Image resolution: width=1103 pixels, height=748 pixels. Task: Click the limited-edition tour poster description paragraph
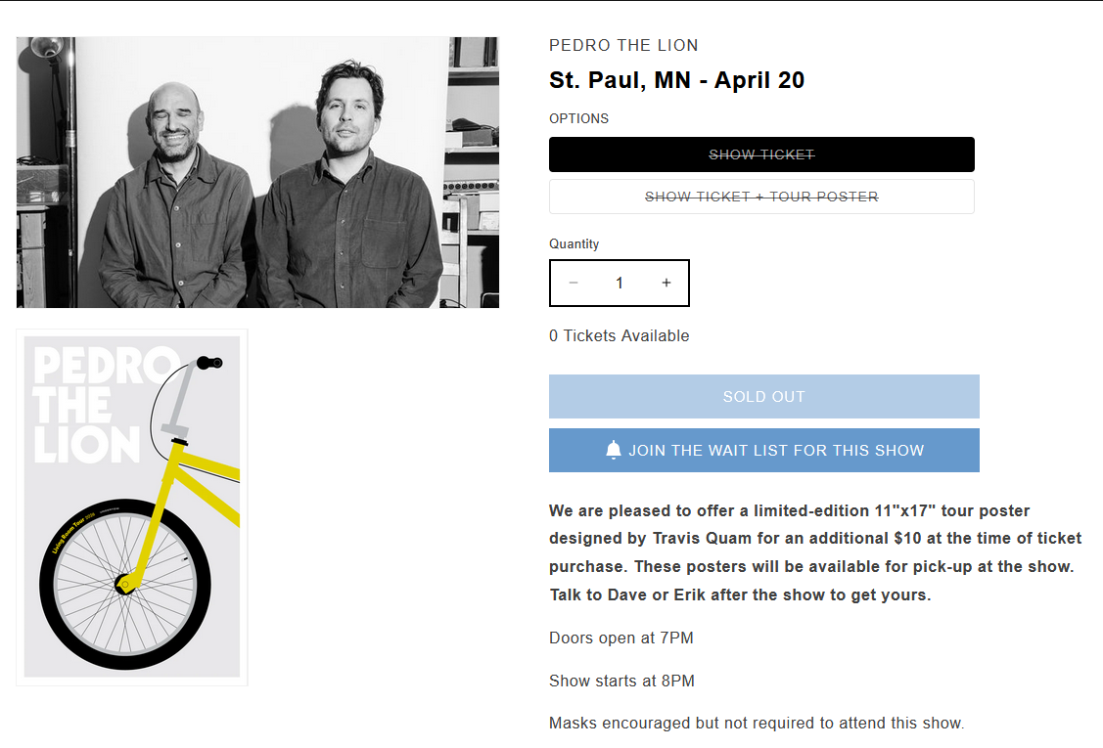pyautogui.click(x=815, y=552)
